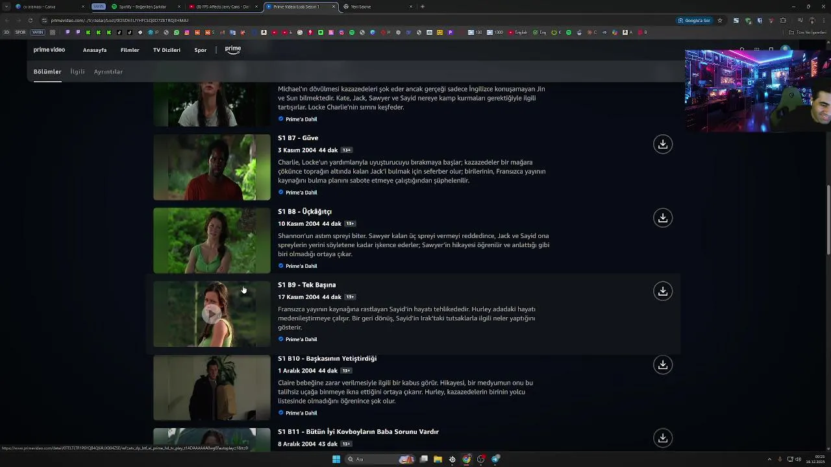The width and height of the screenshot is (831, 467).
Task: Switch to the YouTube FPS Affects browser tab
Action: coord(222,6)
